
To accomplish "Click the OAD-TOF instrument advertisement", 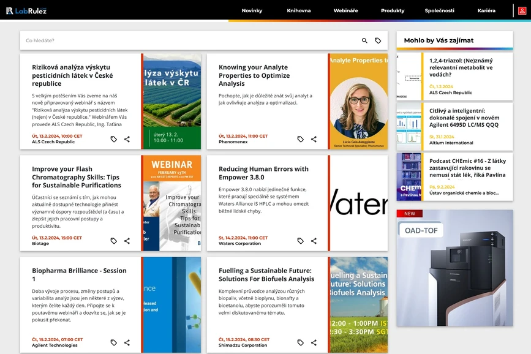I will [454, 268].
